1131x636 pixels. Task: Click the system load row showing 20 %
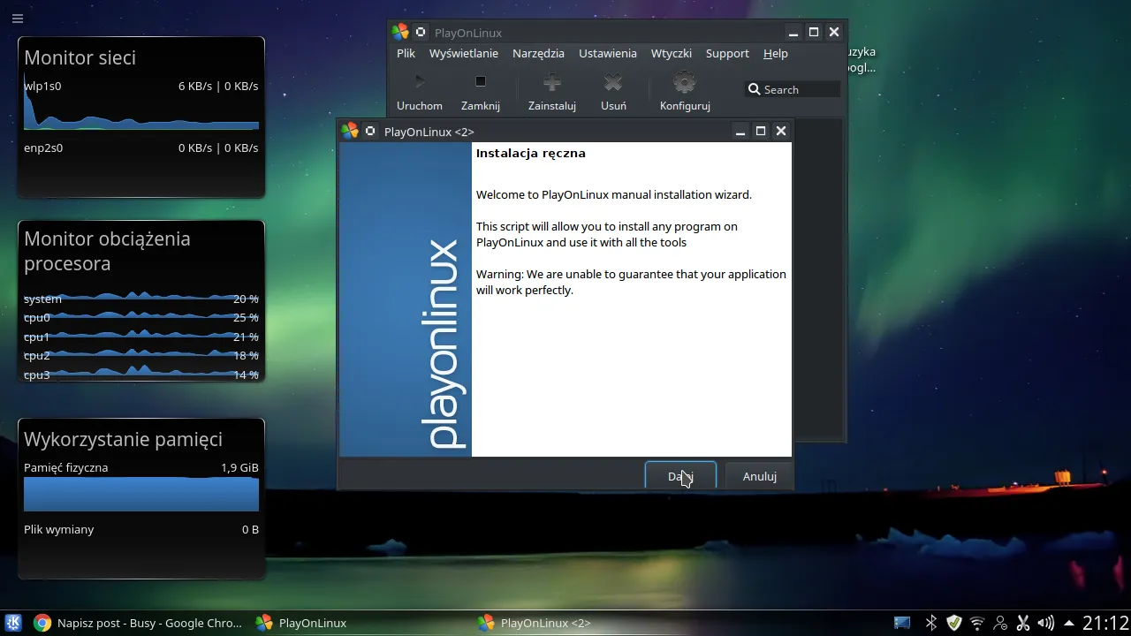click(x=141, y=299)
